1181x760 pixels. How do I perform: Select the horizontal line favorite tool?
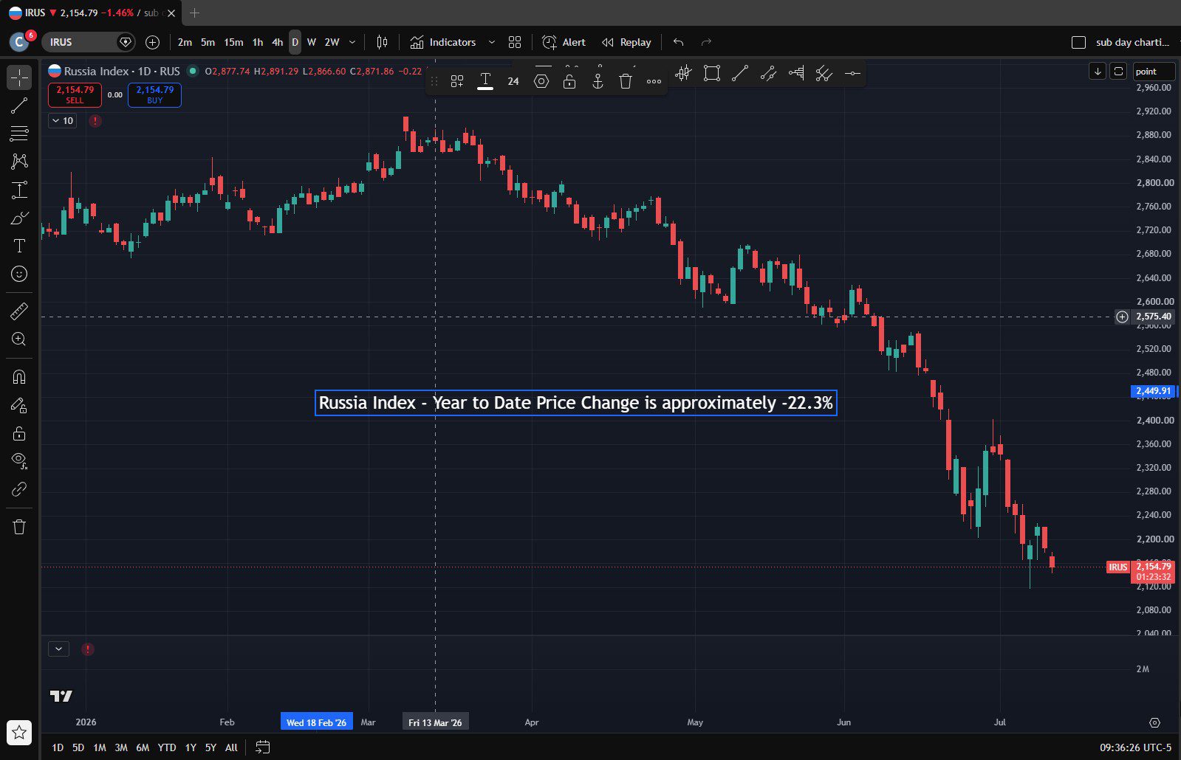tap(852, 73)
